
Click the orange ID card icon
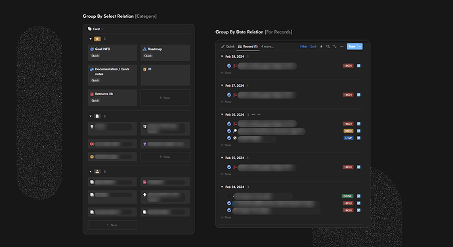coord(144,70)
